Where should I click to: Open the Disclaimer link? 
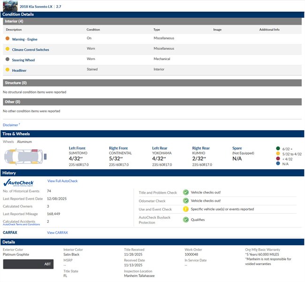(11, 125)
